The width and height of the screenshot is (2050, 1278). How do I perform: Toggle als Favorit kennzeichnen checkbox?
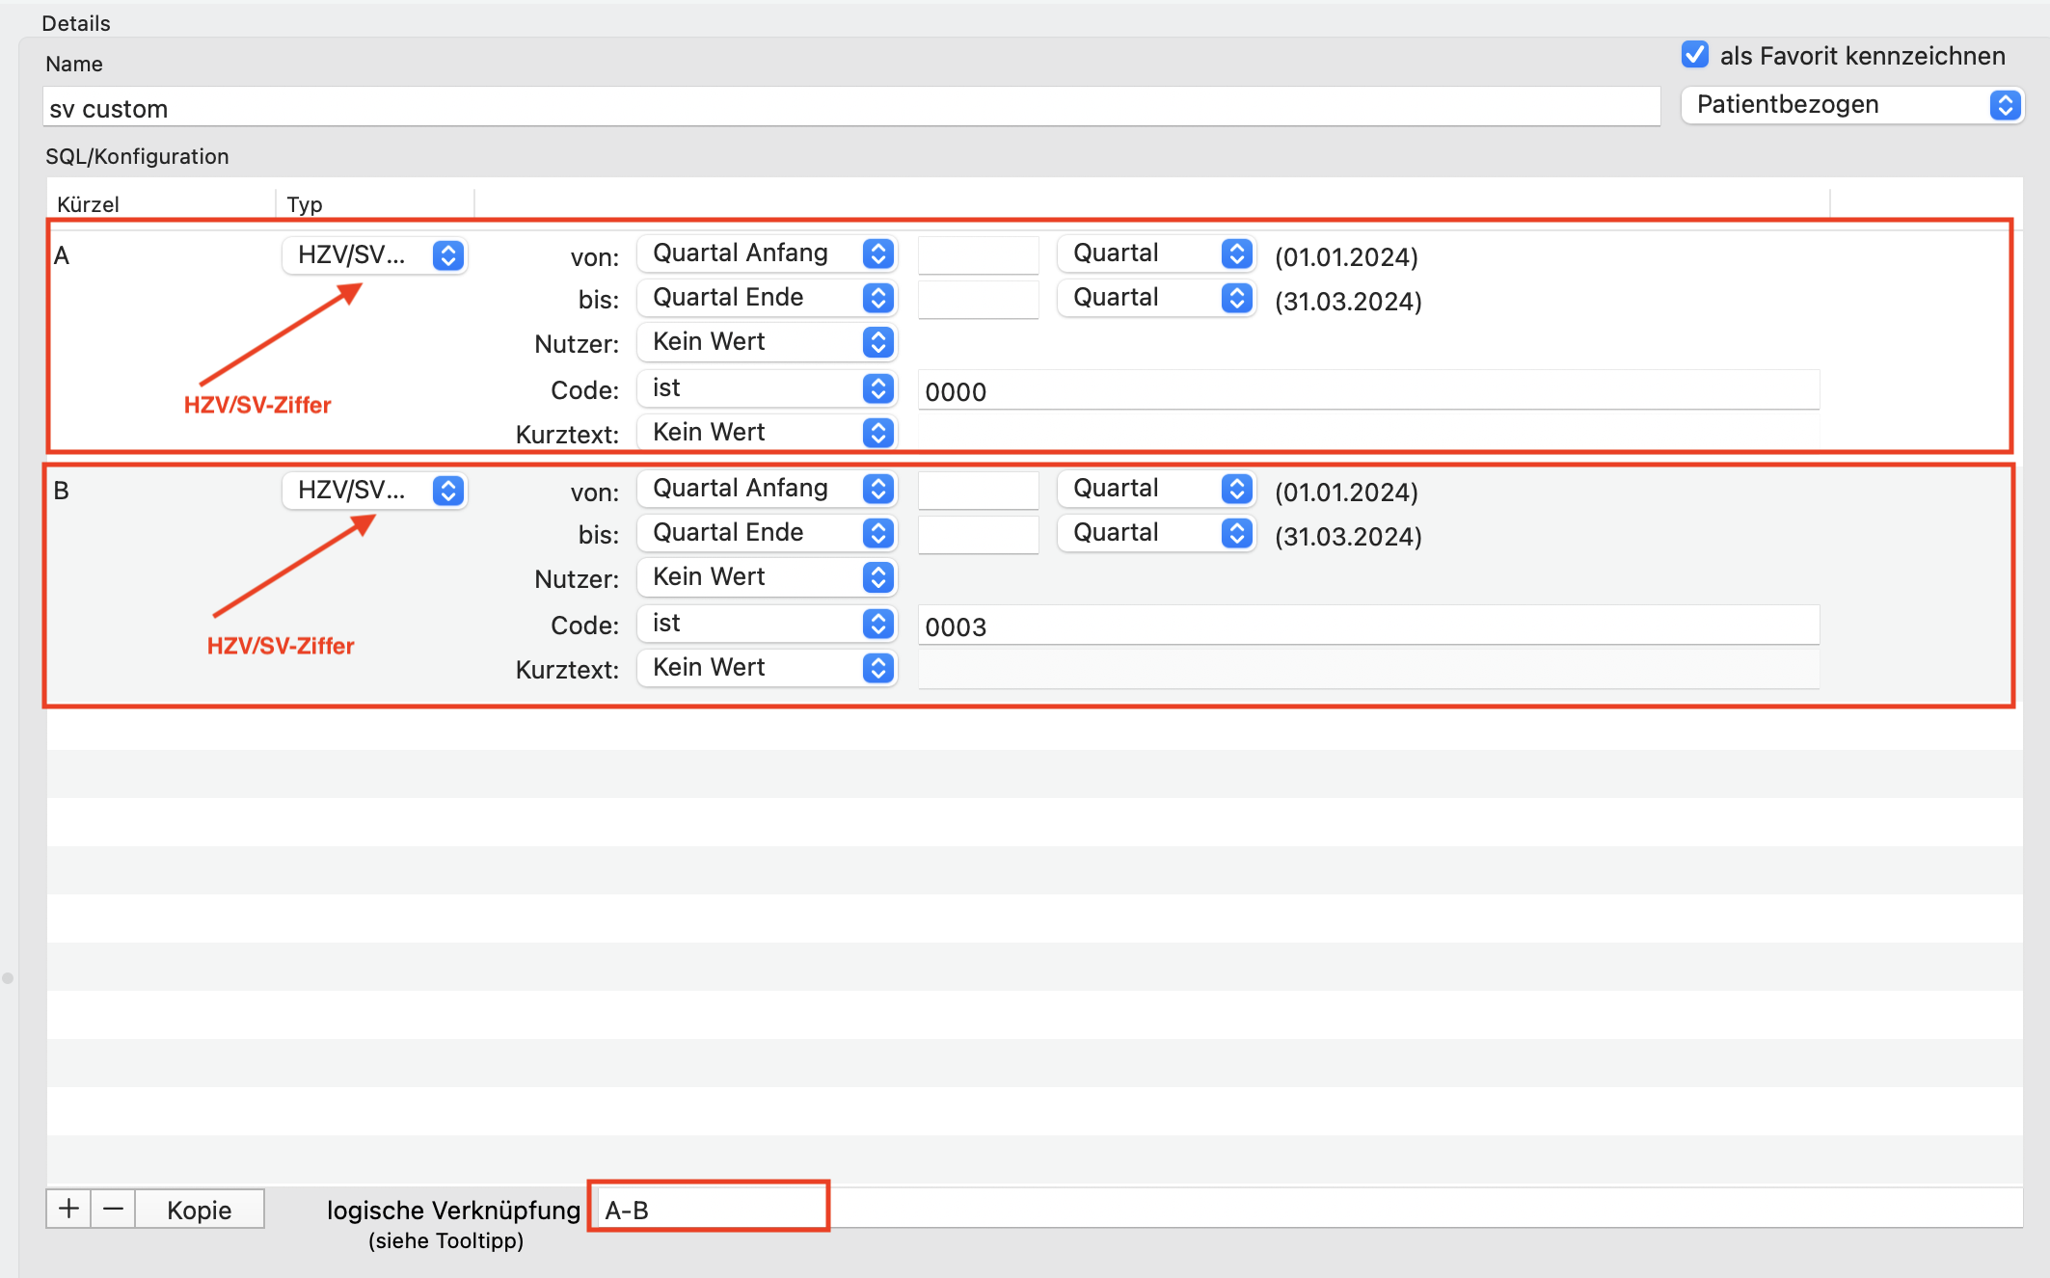pyautogui.click(x=1695, y=55)
